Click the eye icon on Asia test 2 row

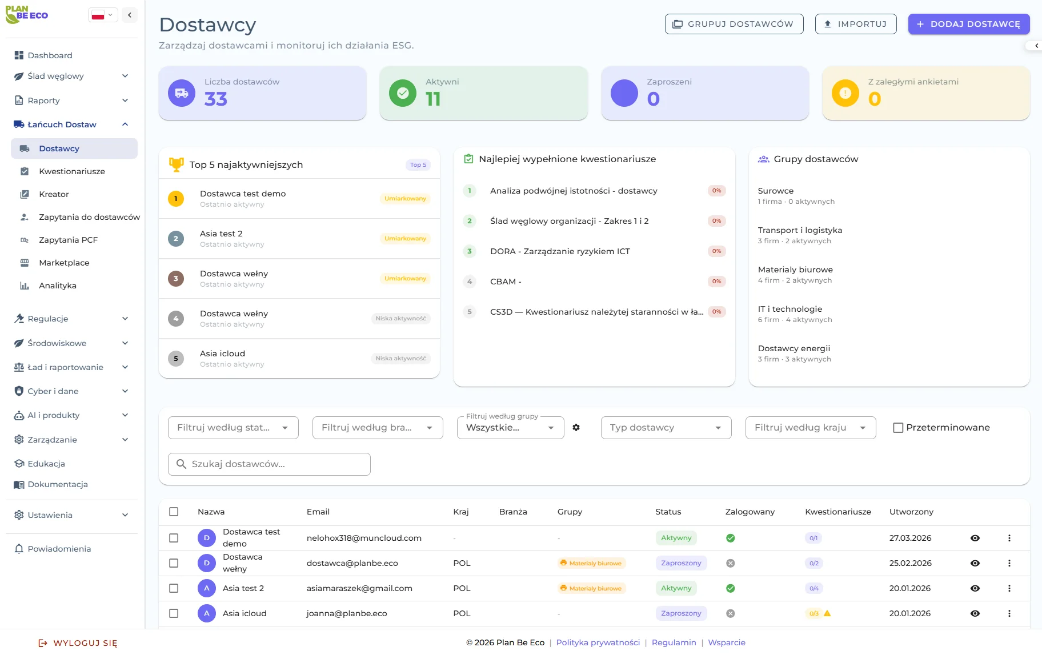coord(976,588)
